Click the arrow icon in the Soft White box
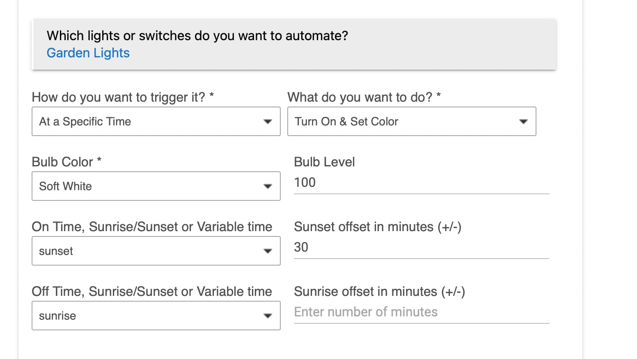 click(x=268, y=186)
